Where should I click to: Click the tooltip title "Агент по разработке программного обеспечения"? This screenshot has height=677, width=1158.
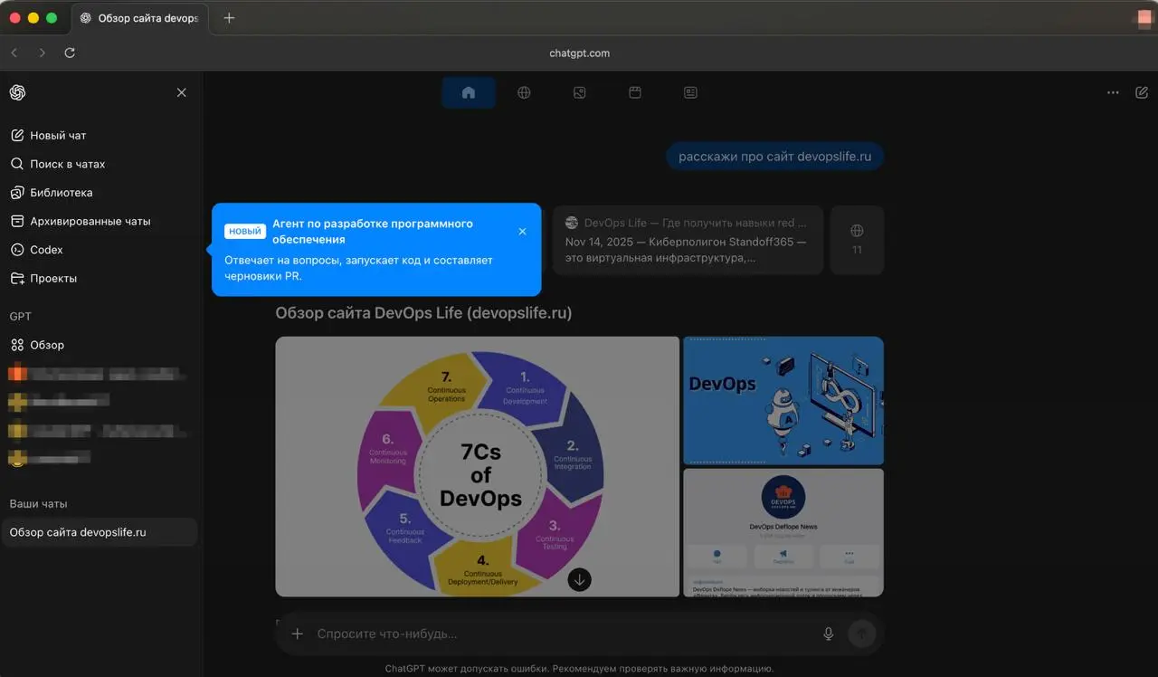373,232
